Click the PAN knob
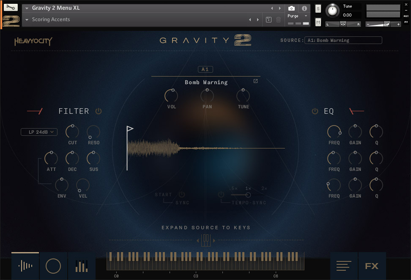 207,95
